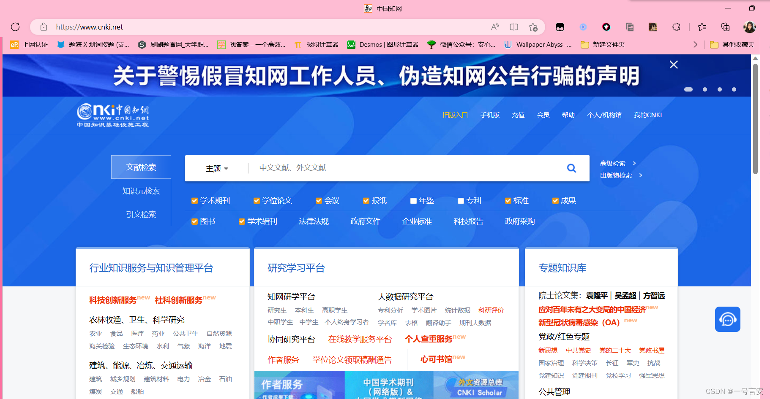
Task: Open 个人查重服务 link
Action: point(429,339)
